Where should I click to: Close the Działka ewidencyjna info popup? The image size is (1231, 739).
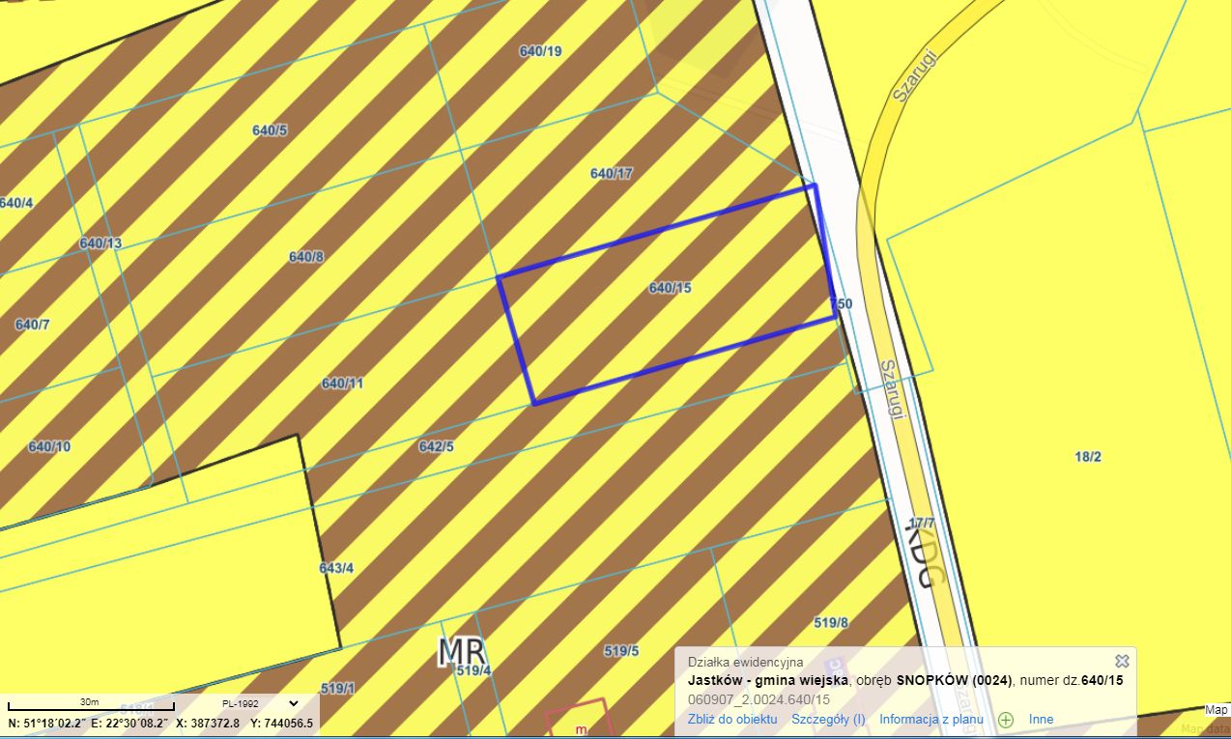tap(1122, 661)
